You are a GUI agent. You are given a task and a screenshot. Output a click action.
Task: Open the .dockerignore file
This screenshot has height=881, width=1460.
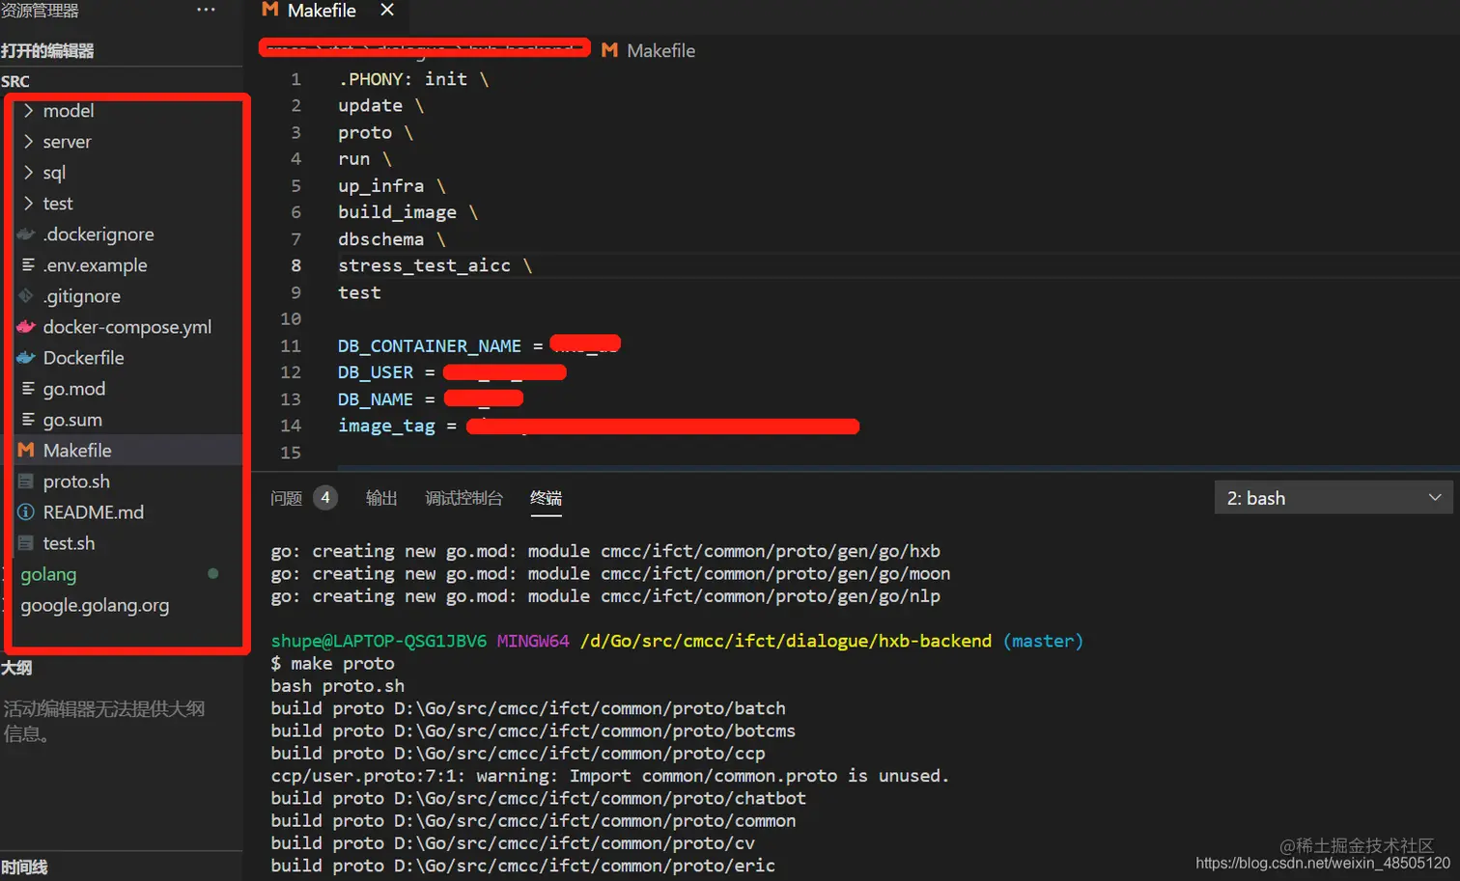point(98,234)
